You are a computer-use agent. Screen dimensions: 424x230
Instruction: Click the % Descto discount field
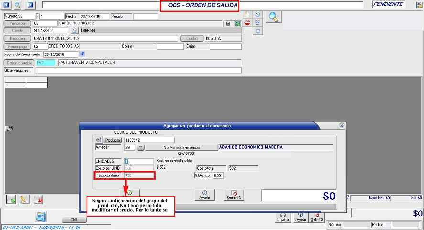[217, 175]
